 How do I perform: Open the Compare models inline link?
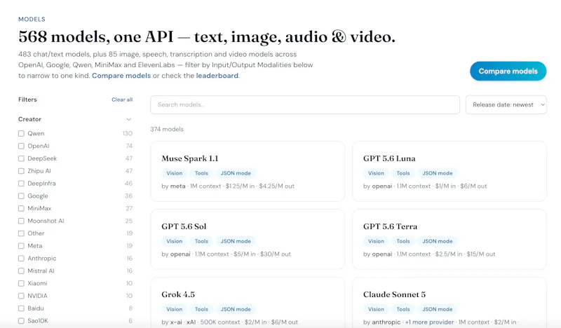click(x=121, y=76)
